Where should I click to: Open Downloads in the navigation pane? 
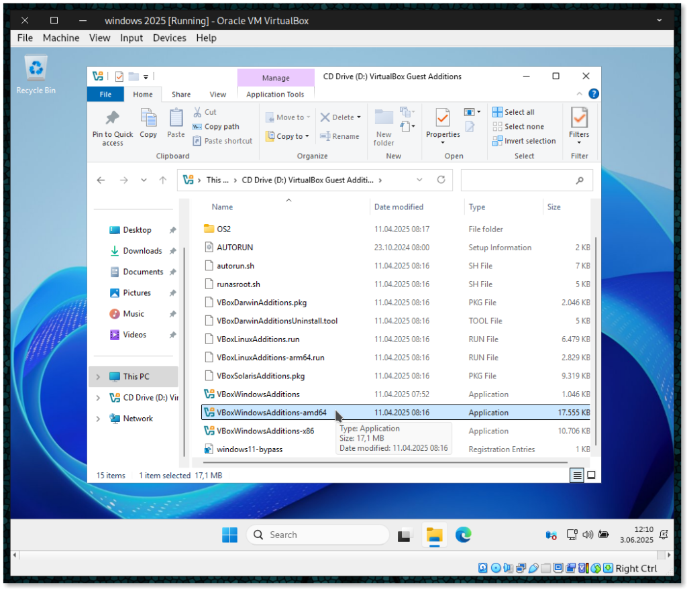(142, 251)
